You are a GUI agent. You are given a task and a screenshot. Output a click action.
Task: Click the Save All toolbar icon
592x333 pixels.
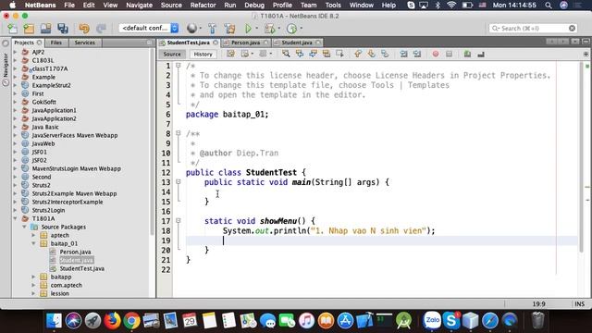[x=63, y=29]
